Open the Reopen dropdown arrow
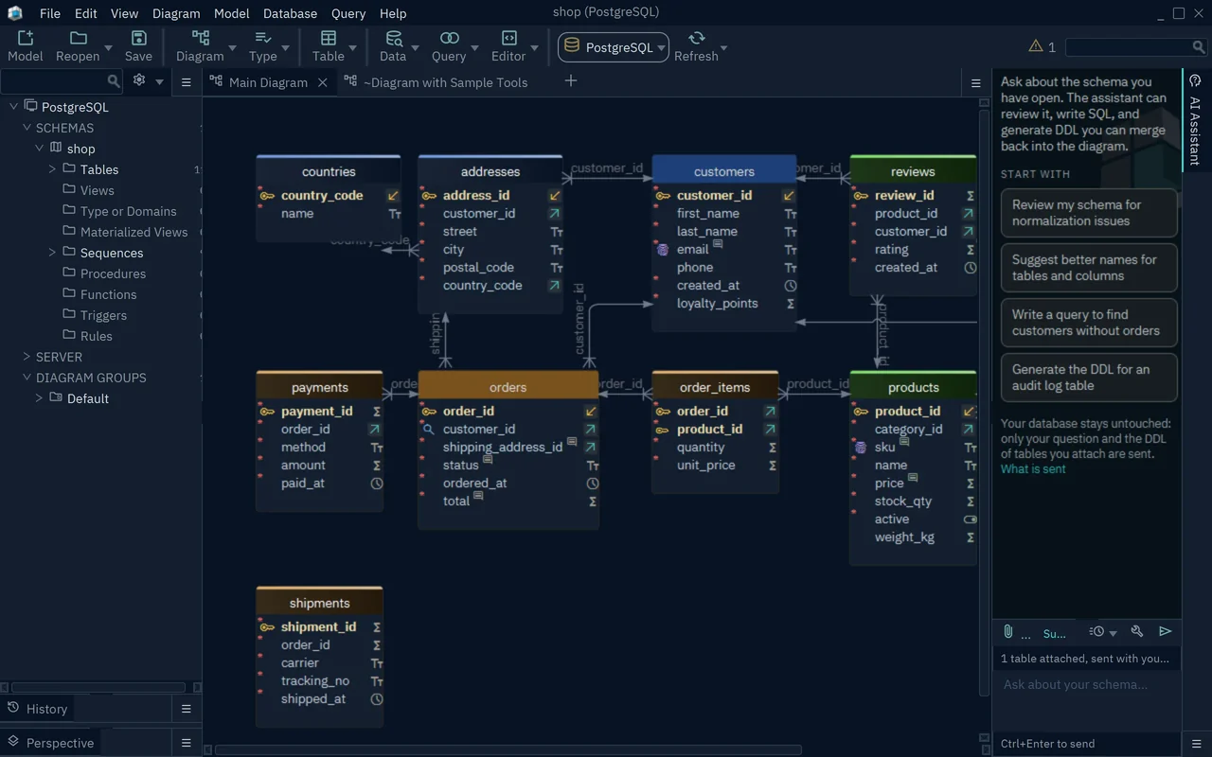The height and width of the screenshot is (757, 1212). pyautogui.click(x=108, y=47)
